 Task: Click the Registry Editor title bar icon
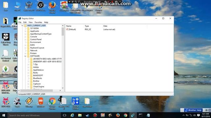(x=20, y=18)
